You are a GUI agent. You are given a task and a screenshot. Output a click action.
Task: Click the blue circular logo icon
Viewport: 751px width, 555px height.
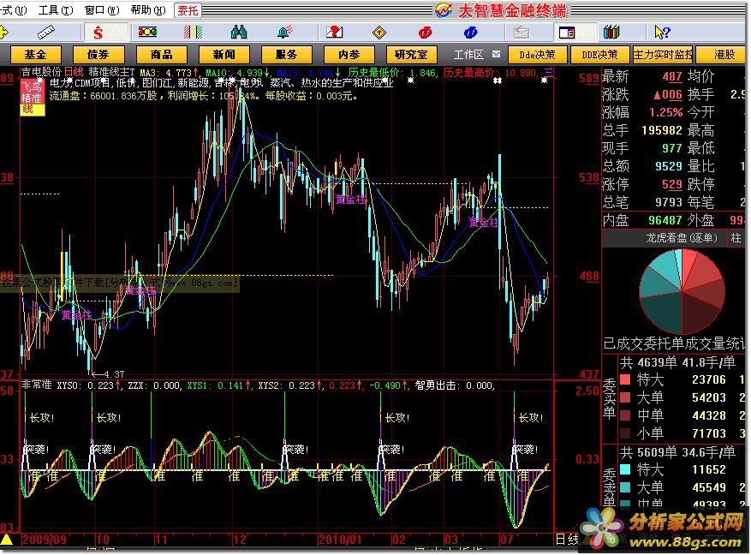(471, 32)
